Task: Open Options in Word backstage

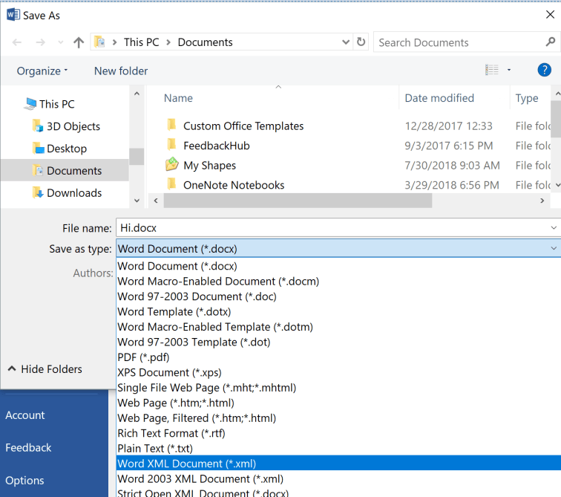Action: 24,480
